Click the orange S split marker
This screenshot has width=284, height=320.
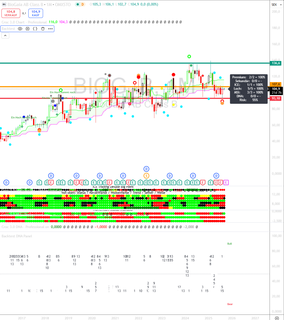click(x=146, y=175)
